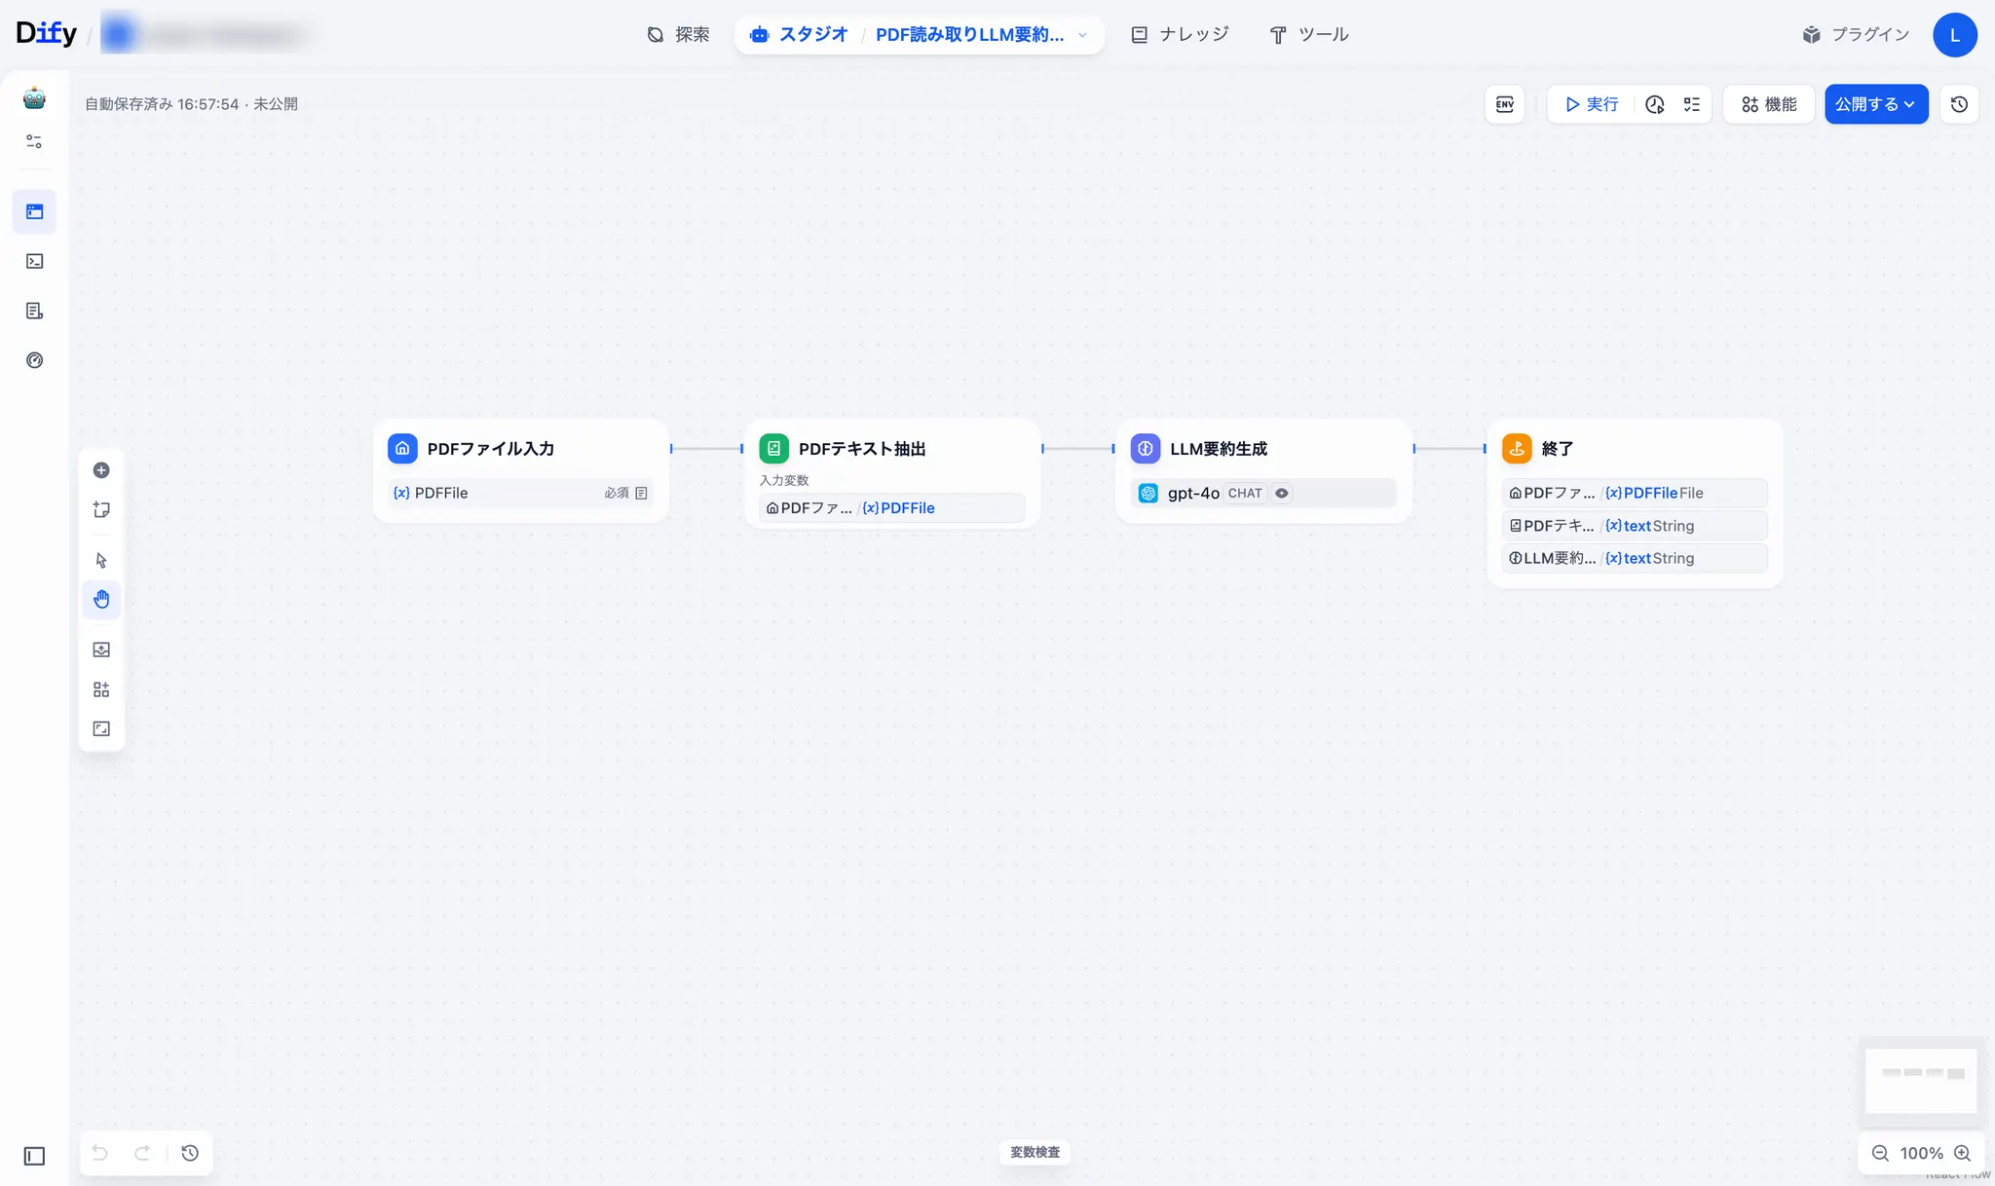Toggle the left sidebar collapse button
Viewport: 1995px width, 1186px height.
(34, 1156)
